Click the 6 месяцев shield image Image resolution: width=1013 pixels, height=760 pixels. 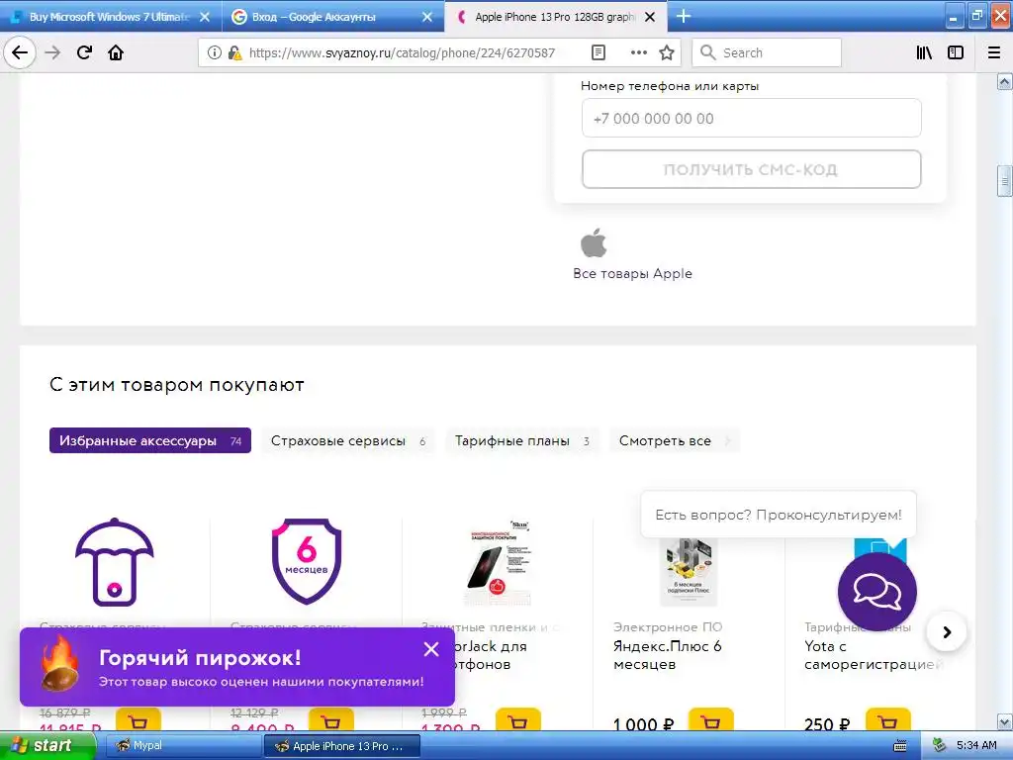click(x=307, y=561)
